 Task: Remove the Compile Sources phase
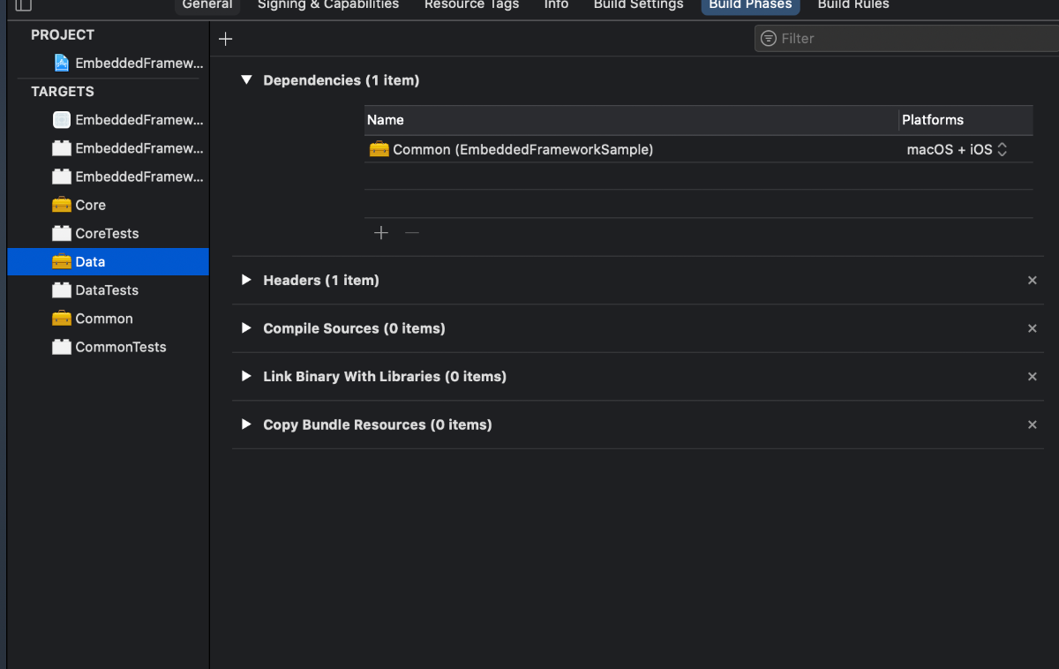click(x=1032, y=328)
